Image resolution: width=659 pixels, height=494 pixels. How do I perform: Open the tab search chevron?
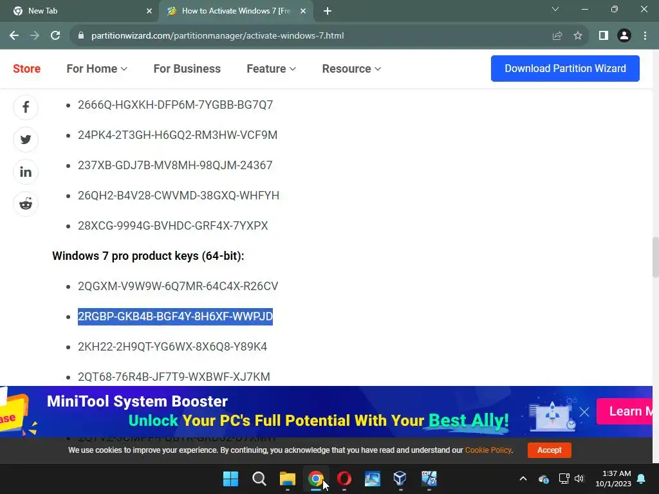555,9
